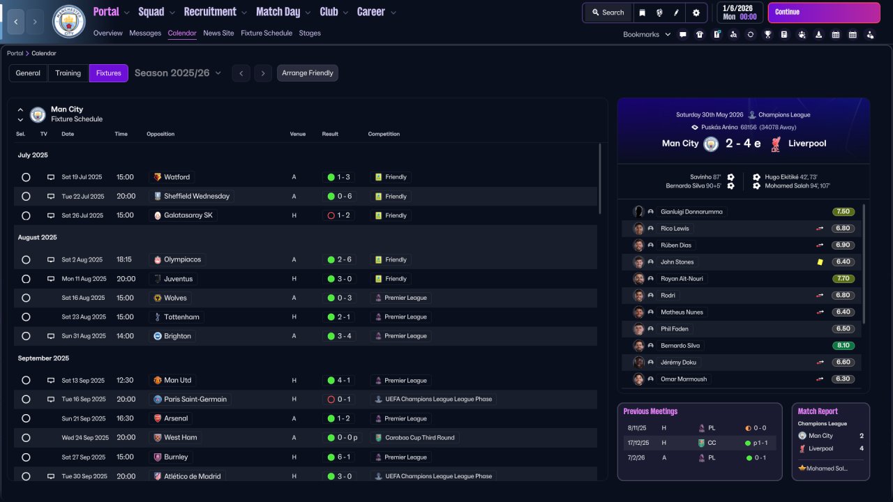Expand the Match Day menu dropdown arrow

(307, 13)
